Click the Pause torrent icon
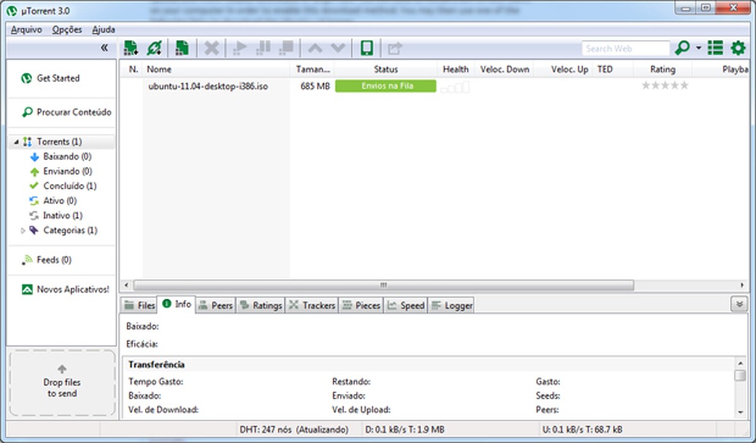This screenshot has height=443, width=756. (263, 48)
